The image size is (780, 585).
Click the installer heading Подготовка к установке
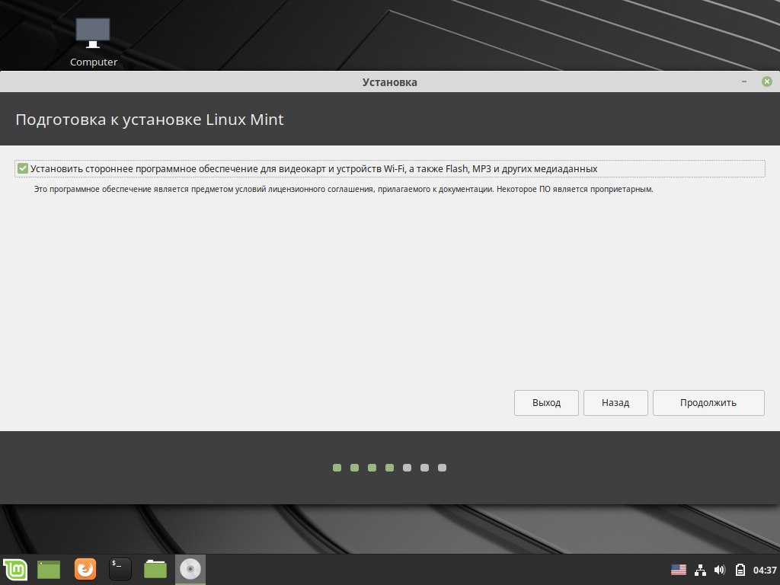pos(149,119)
